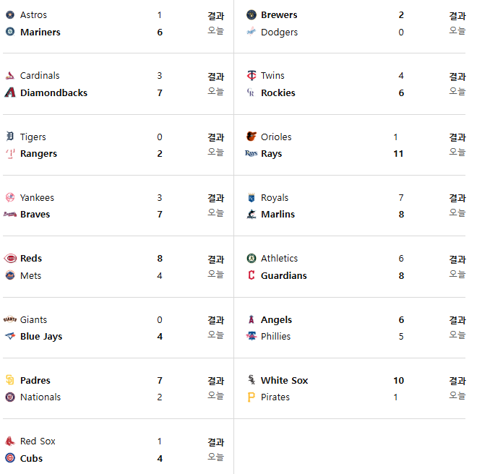The image size is (477, 474).
Task: Select the Rays team name
Action: pos(271,154)
